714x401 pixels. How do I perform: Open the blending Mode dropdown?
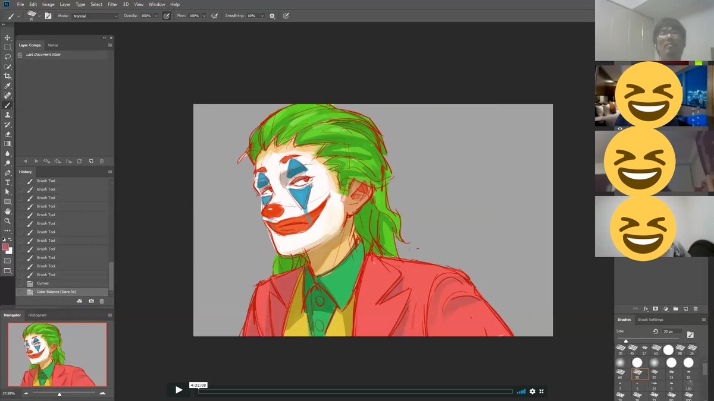tap(95, 16)
